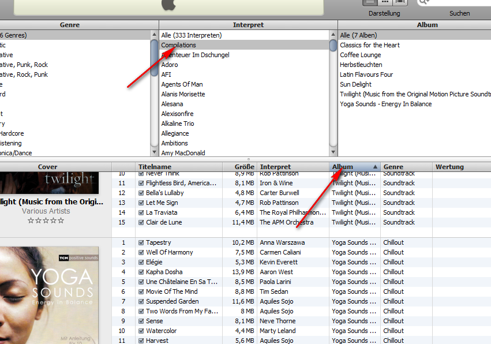Screen dimensions: 491x344
Task: Uncheck the Flightless Bird, America track
Action: 141,184
